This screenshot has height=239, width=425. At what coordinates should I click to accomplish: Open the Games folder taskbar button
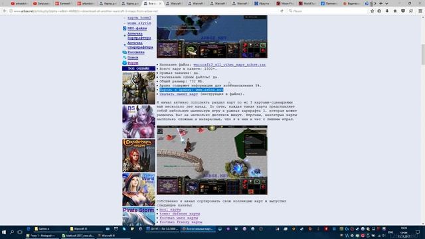(50, 229)
